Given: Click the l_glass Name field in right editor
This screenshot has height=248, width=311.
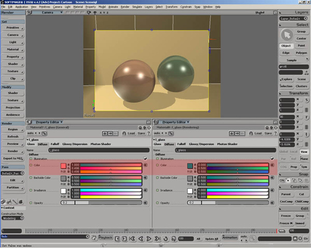Looking at the screenshot, I should click(225, 150).
